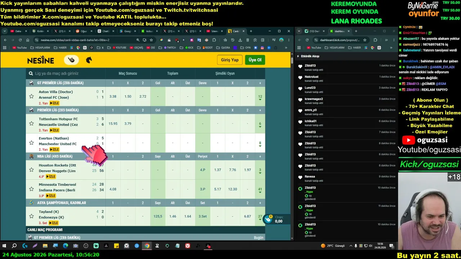Open the HESAPLARIM bookmark folder in Nesine browser
The image size is (461, 259).
tap(40, 47)
